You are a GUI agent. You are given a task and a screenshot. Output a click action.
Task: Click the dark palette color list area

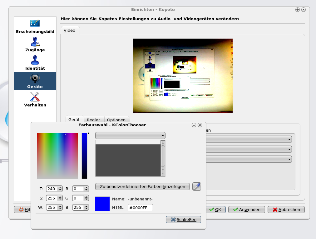click(x=128, y=160)
